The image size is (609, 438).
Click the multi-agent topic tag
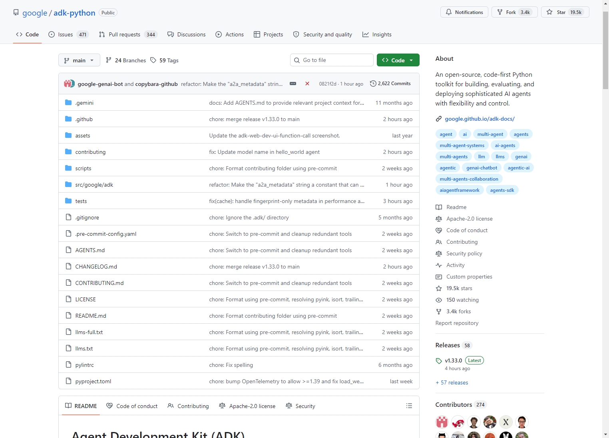(490, 134)
